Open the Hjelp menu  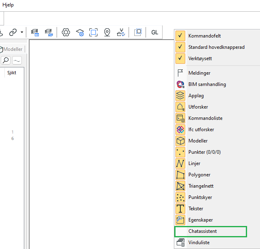click(x=8, y=5)
